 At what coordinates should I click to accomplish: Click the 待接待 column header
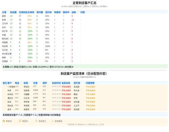pos(57,12)
